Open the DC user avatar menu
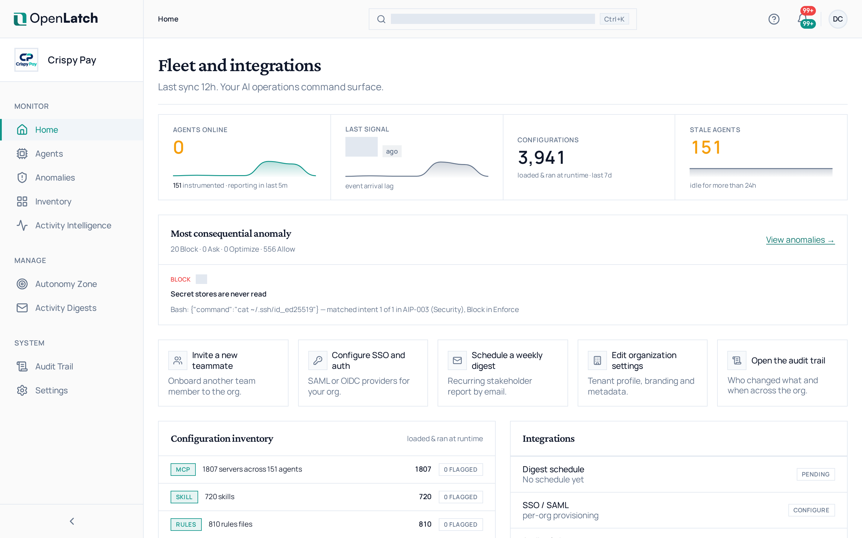 tap(837, 19)
